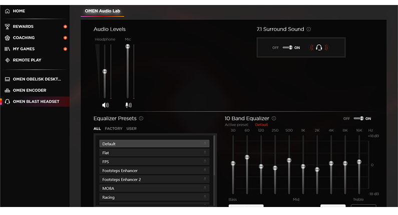The width and height of the screenshot is (398, 215).
Task: Open the OMEN Audio Lab tab
Action: pyautogui.click(x=103, y=11)
